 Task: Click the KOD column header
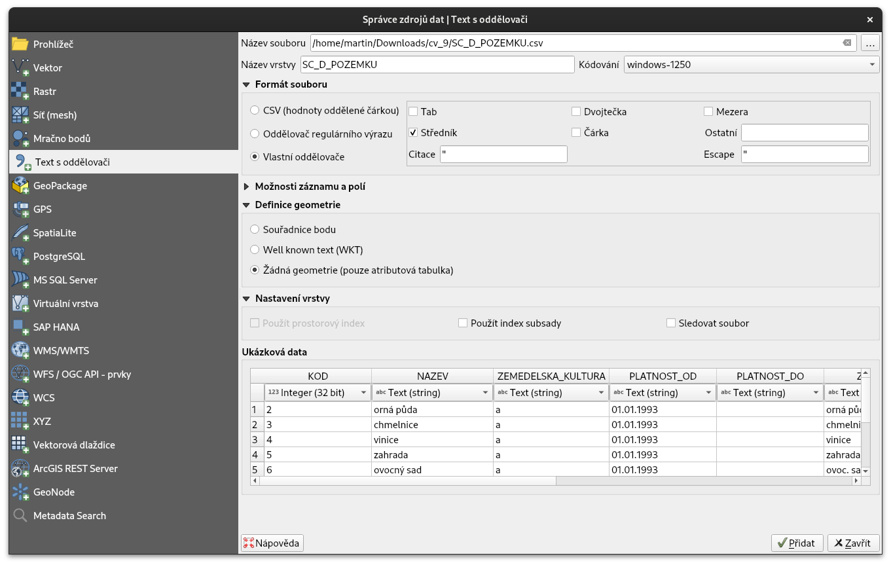(x=318, y=376)
